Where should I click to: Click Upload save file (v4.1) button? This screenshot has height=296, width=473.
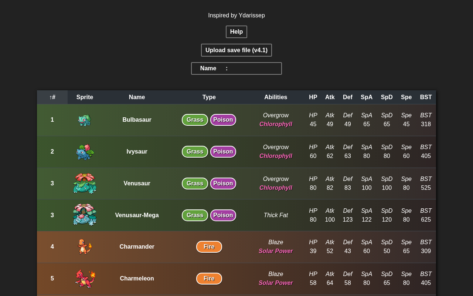(236, 50)
